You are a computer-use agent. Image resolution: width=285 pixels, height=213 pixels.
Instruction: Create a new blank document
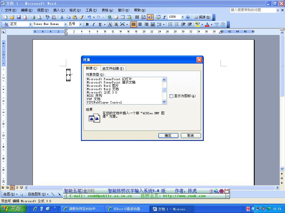[6, 17]
